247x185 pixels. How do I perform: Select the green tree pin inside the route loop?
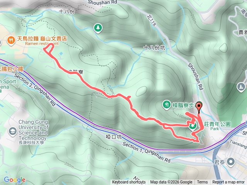[193, 126]
